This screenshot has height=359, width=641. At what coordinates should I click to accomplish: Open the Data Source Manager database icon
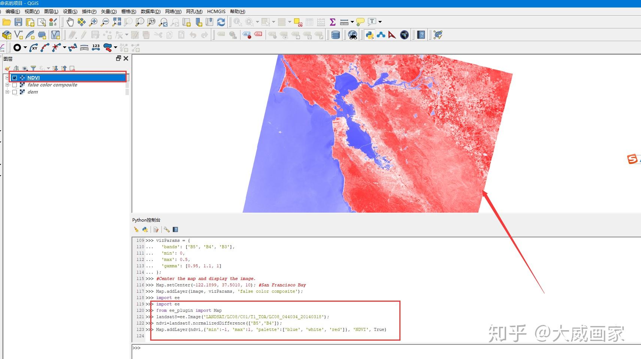click(x=336, y=35)
